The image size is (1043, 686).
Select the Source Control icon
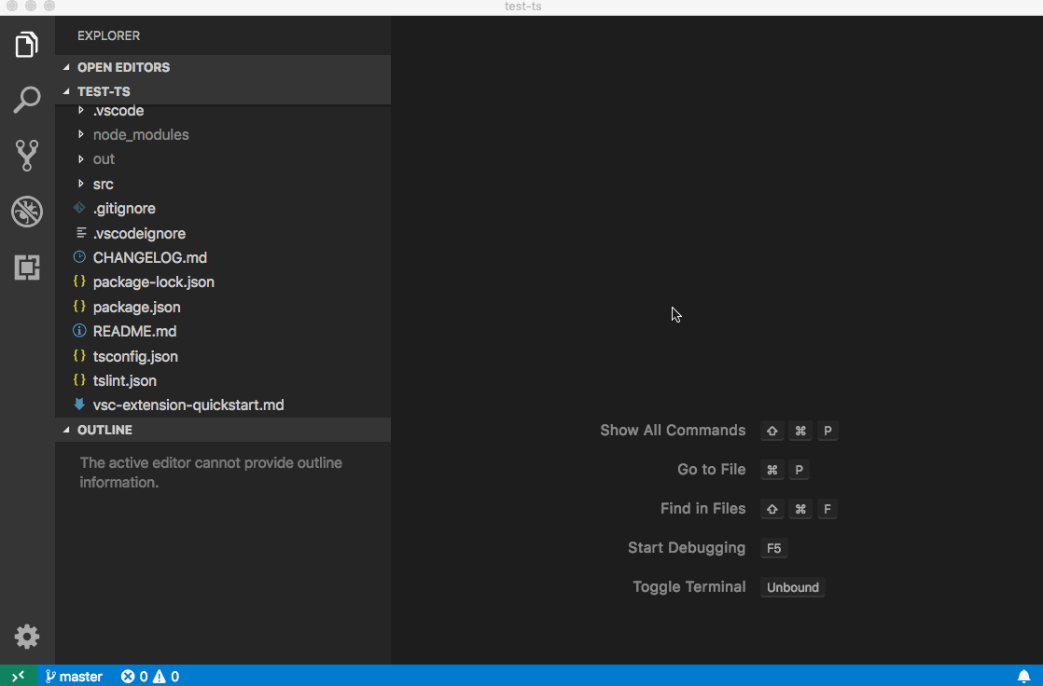pos(27,156)
